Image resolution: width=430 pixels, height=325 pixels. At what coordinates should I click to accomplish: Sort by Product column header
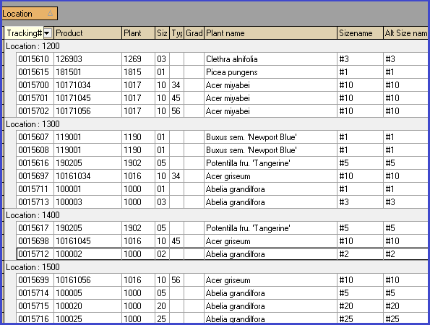click(87, 33)
